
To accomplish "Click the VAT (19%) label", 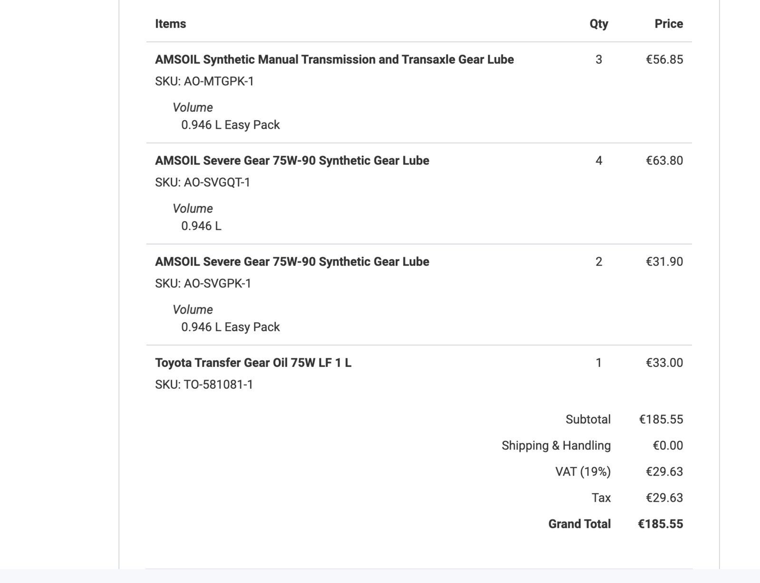I will tap(583, 472).
